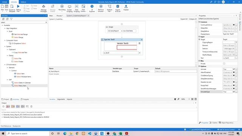Open Manage Packages from the ribbon
The image size is (242, 136).
(x=43, y=8)
